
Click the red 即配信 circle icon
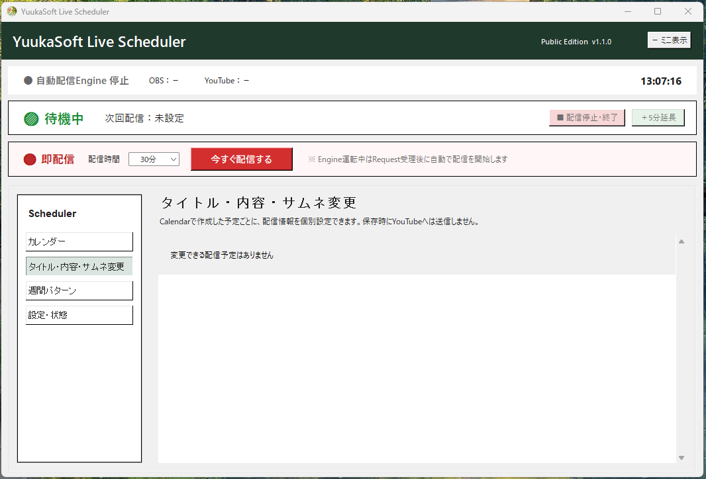coord(30,159)
